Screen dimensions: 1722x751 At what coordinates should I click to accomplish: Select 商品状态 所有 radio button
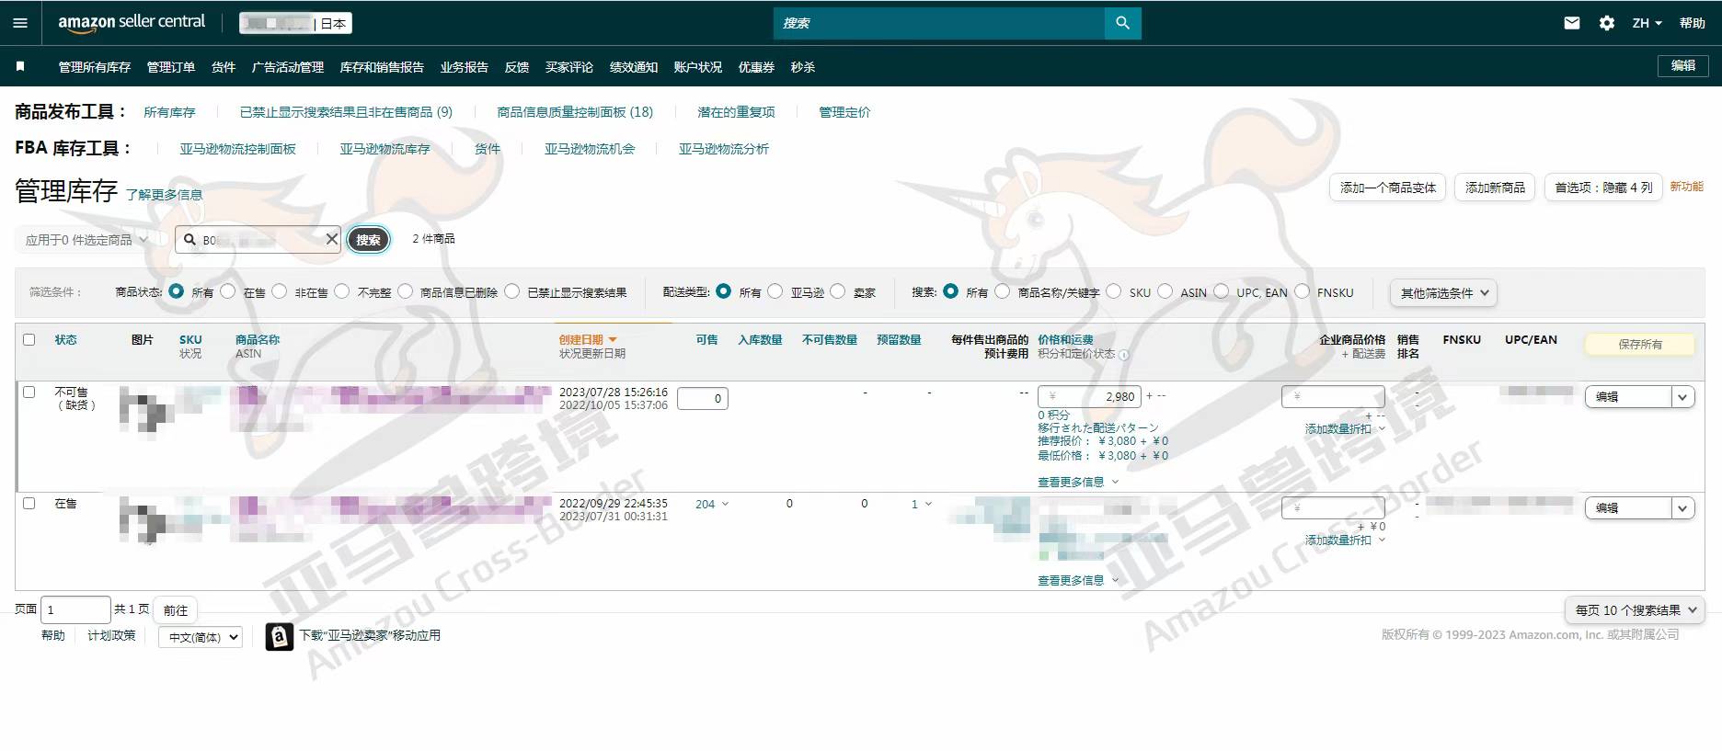[176, 291]
